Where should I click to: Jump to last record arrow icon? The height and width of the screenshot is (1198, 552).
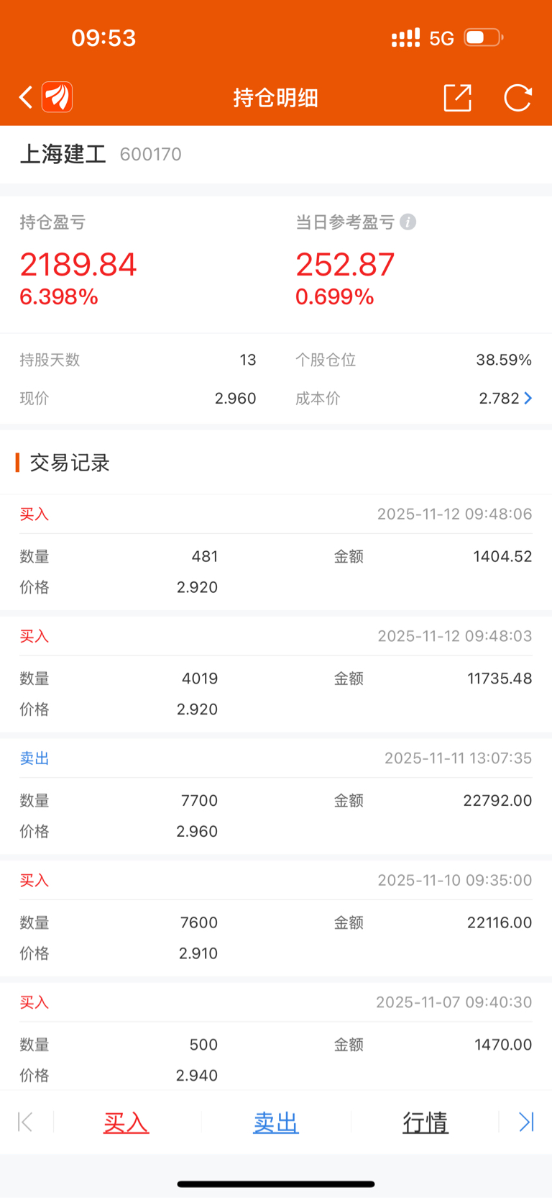pyautogui.click(x=526, y=1122)
